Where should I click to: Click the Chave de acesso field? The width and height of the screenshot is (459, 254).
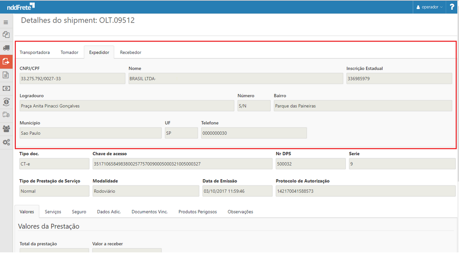pos(182,164)
